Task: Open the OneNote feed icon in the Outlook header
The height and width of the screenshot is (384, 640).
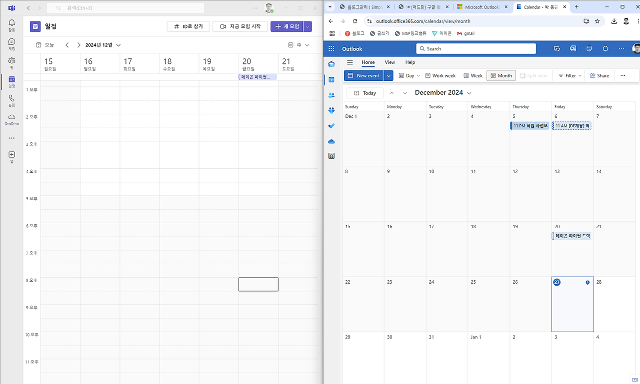Action: click(x=573, y=48)
